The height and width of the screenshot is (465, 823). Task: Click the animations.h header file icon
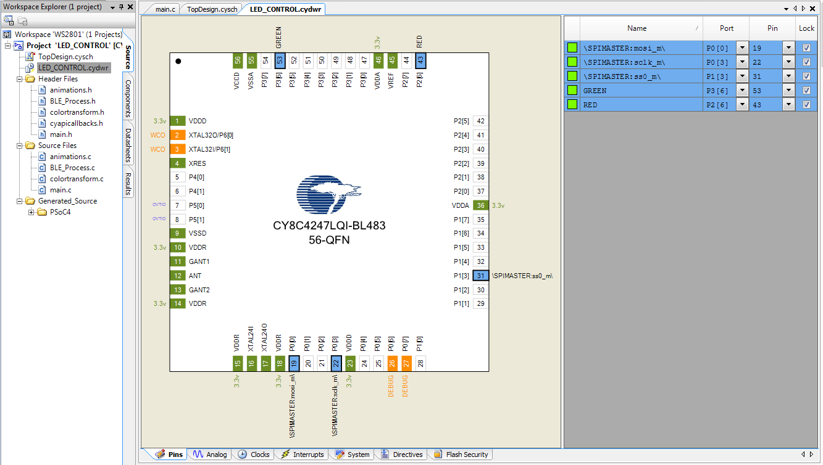pyautogui.click(x=42, y=90)
